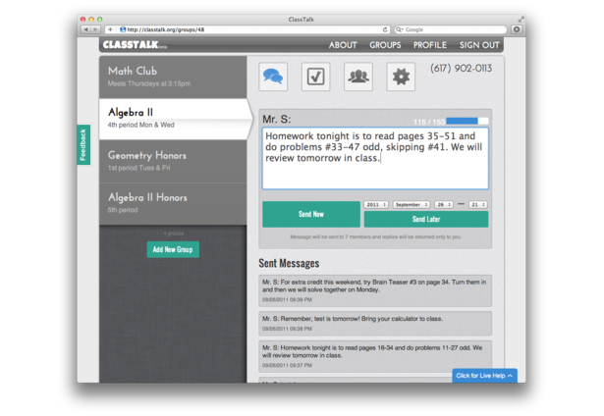Click Add New Group button

tap(173, 249)
